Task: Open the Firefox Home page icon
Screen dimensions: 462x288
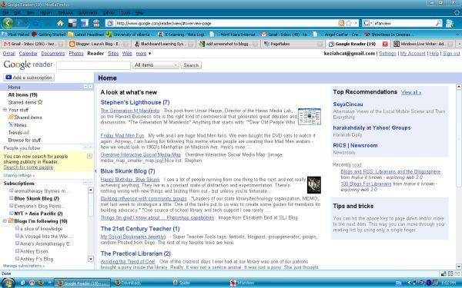Action: [x=60, y=23]
